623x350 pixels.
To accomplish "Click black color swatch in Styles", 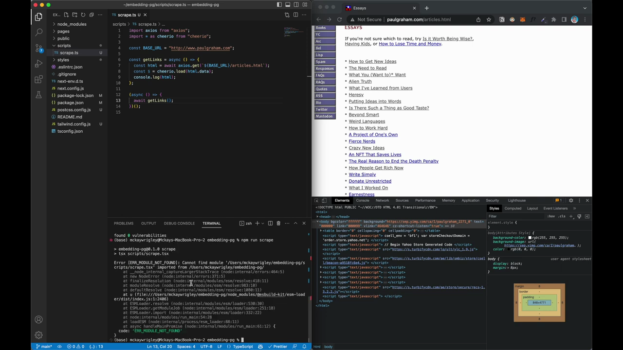I will coord(509,249).
